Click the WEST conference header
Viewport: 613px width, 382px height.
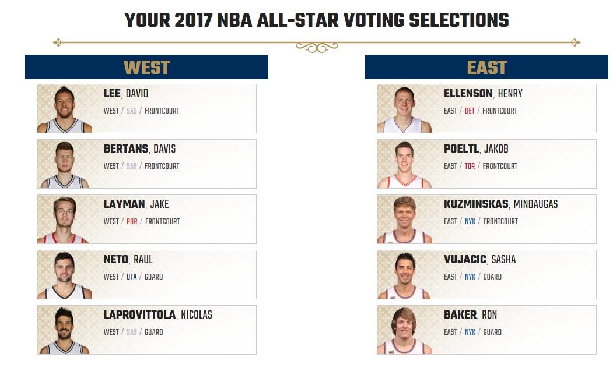point(146,67)
